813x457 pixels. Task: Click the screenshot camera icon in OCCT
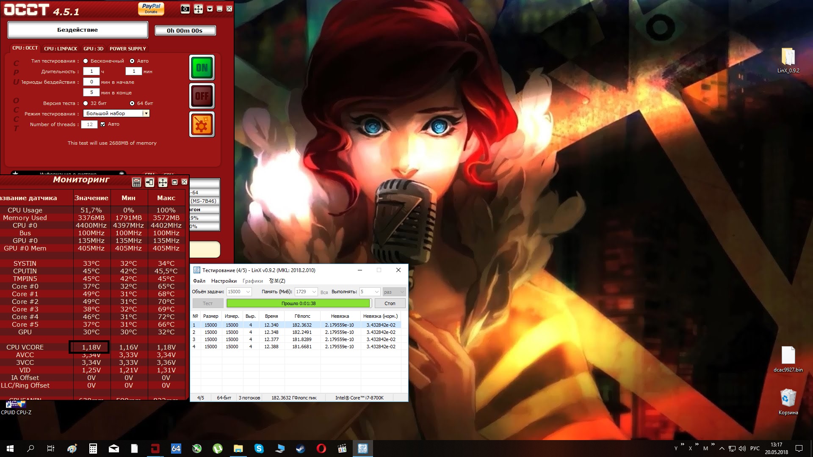tap(185, 9)
